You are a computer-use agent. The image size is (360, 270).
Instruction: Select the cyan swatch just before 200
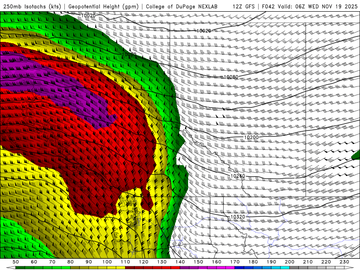[285, 268]
